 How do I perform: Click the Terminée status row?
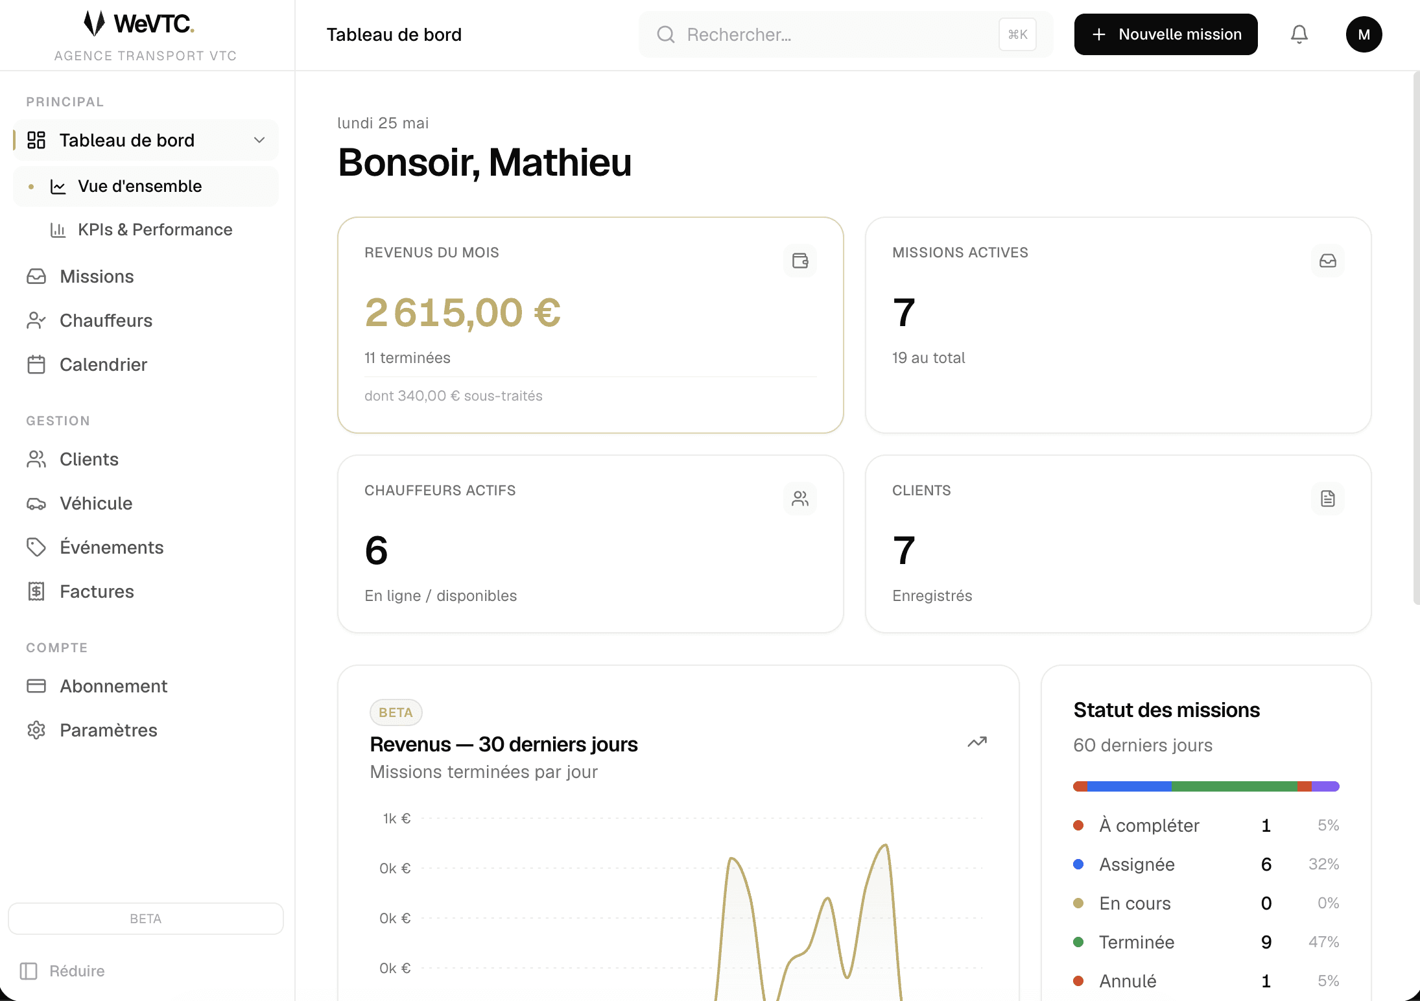tap(1206, 942)
